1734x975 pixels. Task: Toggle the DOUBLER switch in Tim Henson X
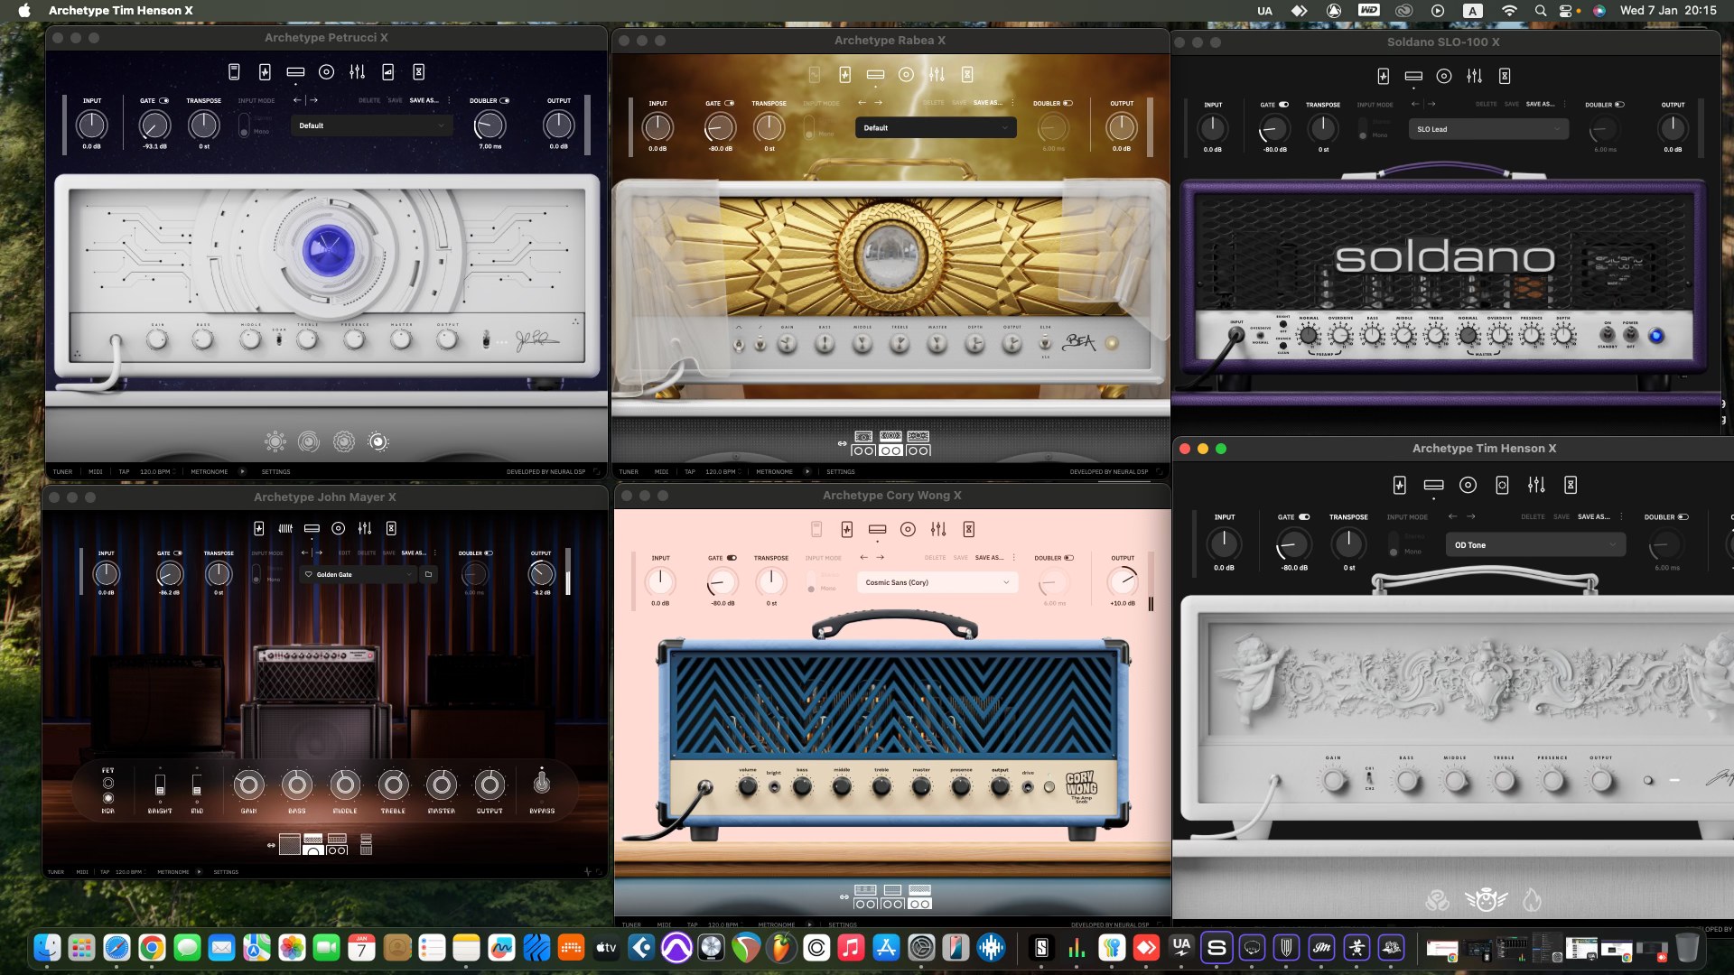click(x=1683, y=517)
